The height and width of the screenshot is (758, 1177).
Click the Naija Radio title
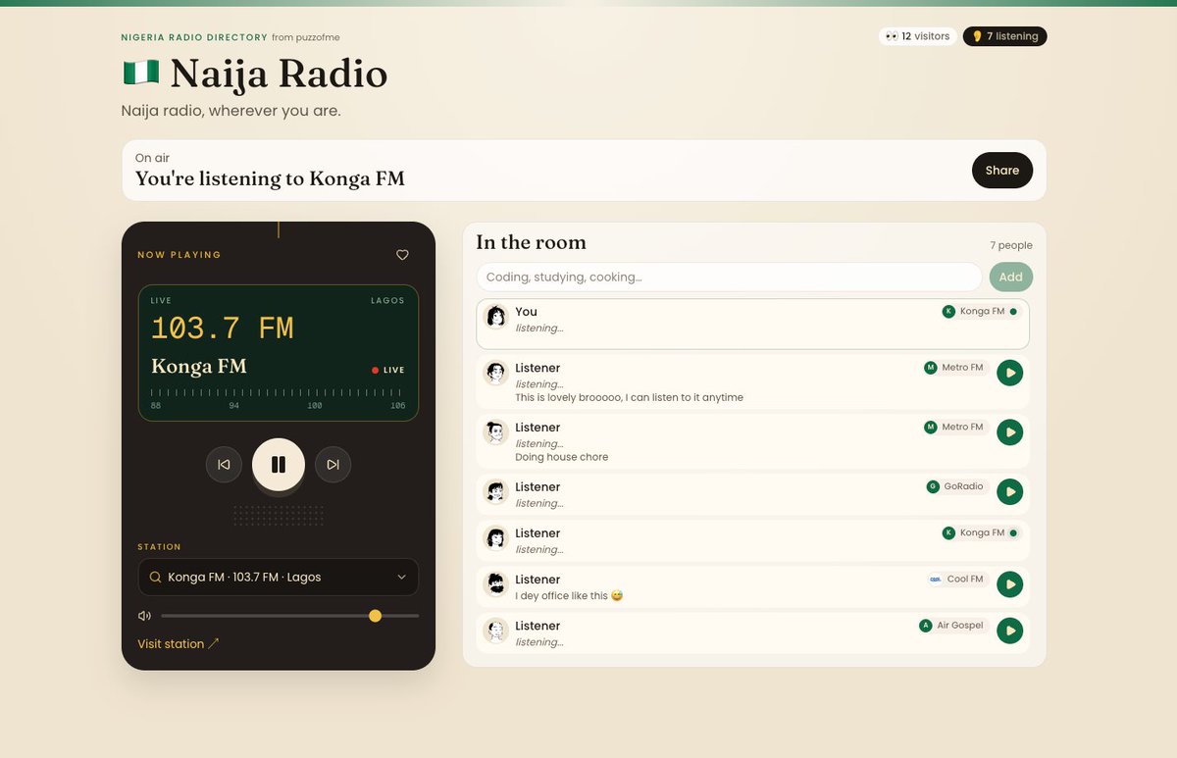(279, 75)
